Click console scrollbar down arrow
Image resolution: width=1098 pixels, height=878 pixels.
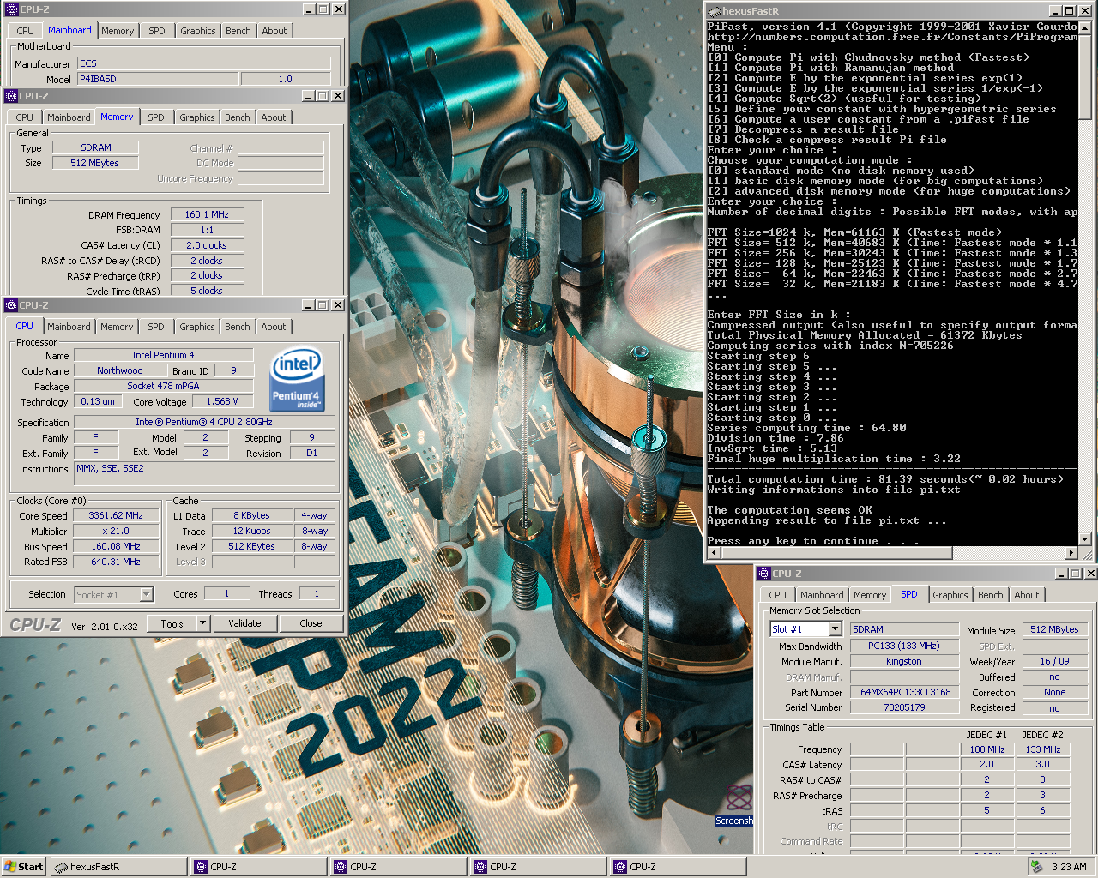click(1085, 539)
